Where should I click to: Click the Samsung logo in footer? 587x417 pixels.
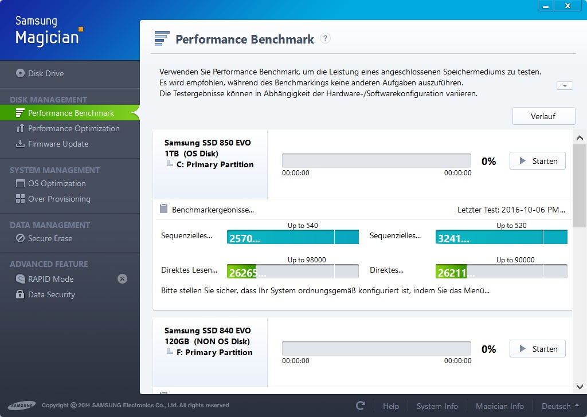click(x=22, y=406)
